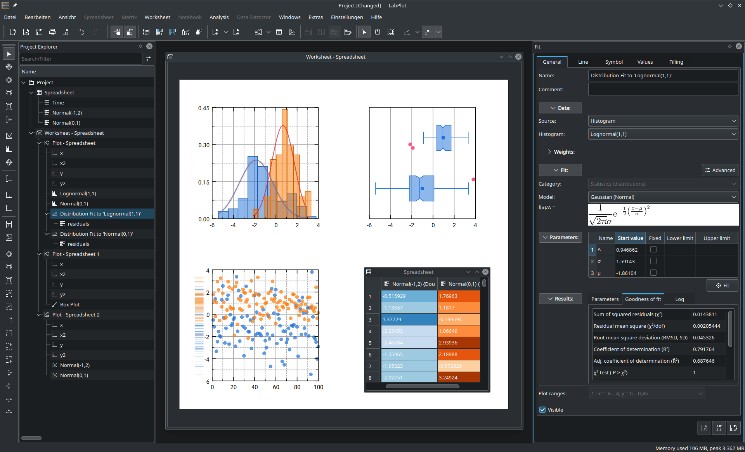Enable Fixed checkbox for parameter σ
Screen dimensions: 745x452
tap(653, 261)
